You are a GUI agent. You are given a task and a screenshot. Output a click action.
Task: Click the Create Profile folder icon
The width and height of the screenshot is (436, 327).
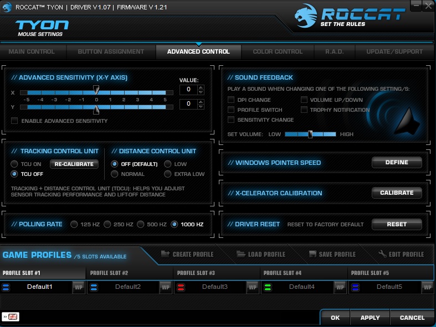coord(165,254)
